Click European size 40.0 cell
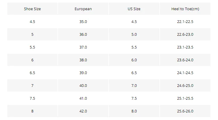218x120 pixels. [x=83, y=85]
